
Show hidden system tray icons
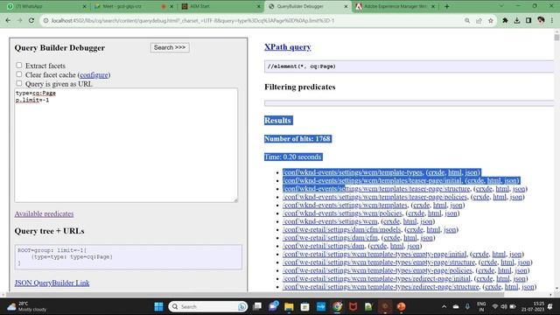click(444, 307)
